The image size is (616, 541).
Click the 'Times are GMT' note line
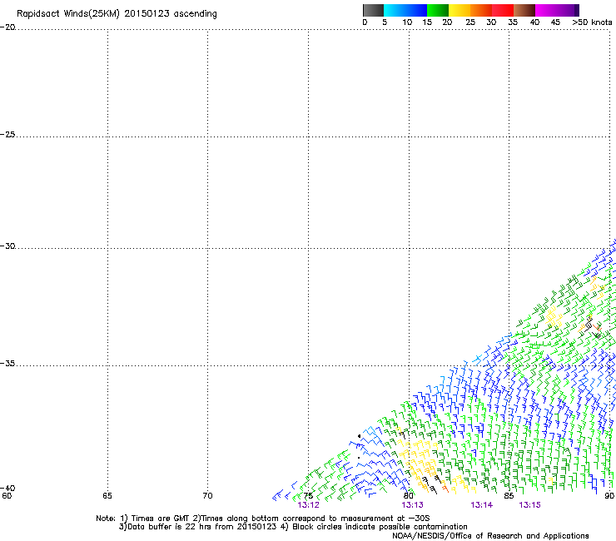tap(263, 519)
